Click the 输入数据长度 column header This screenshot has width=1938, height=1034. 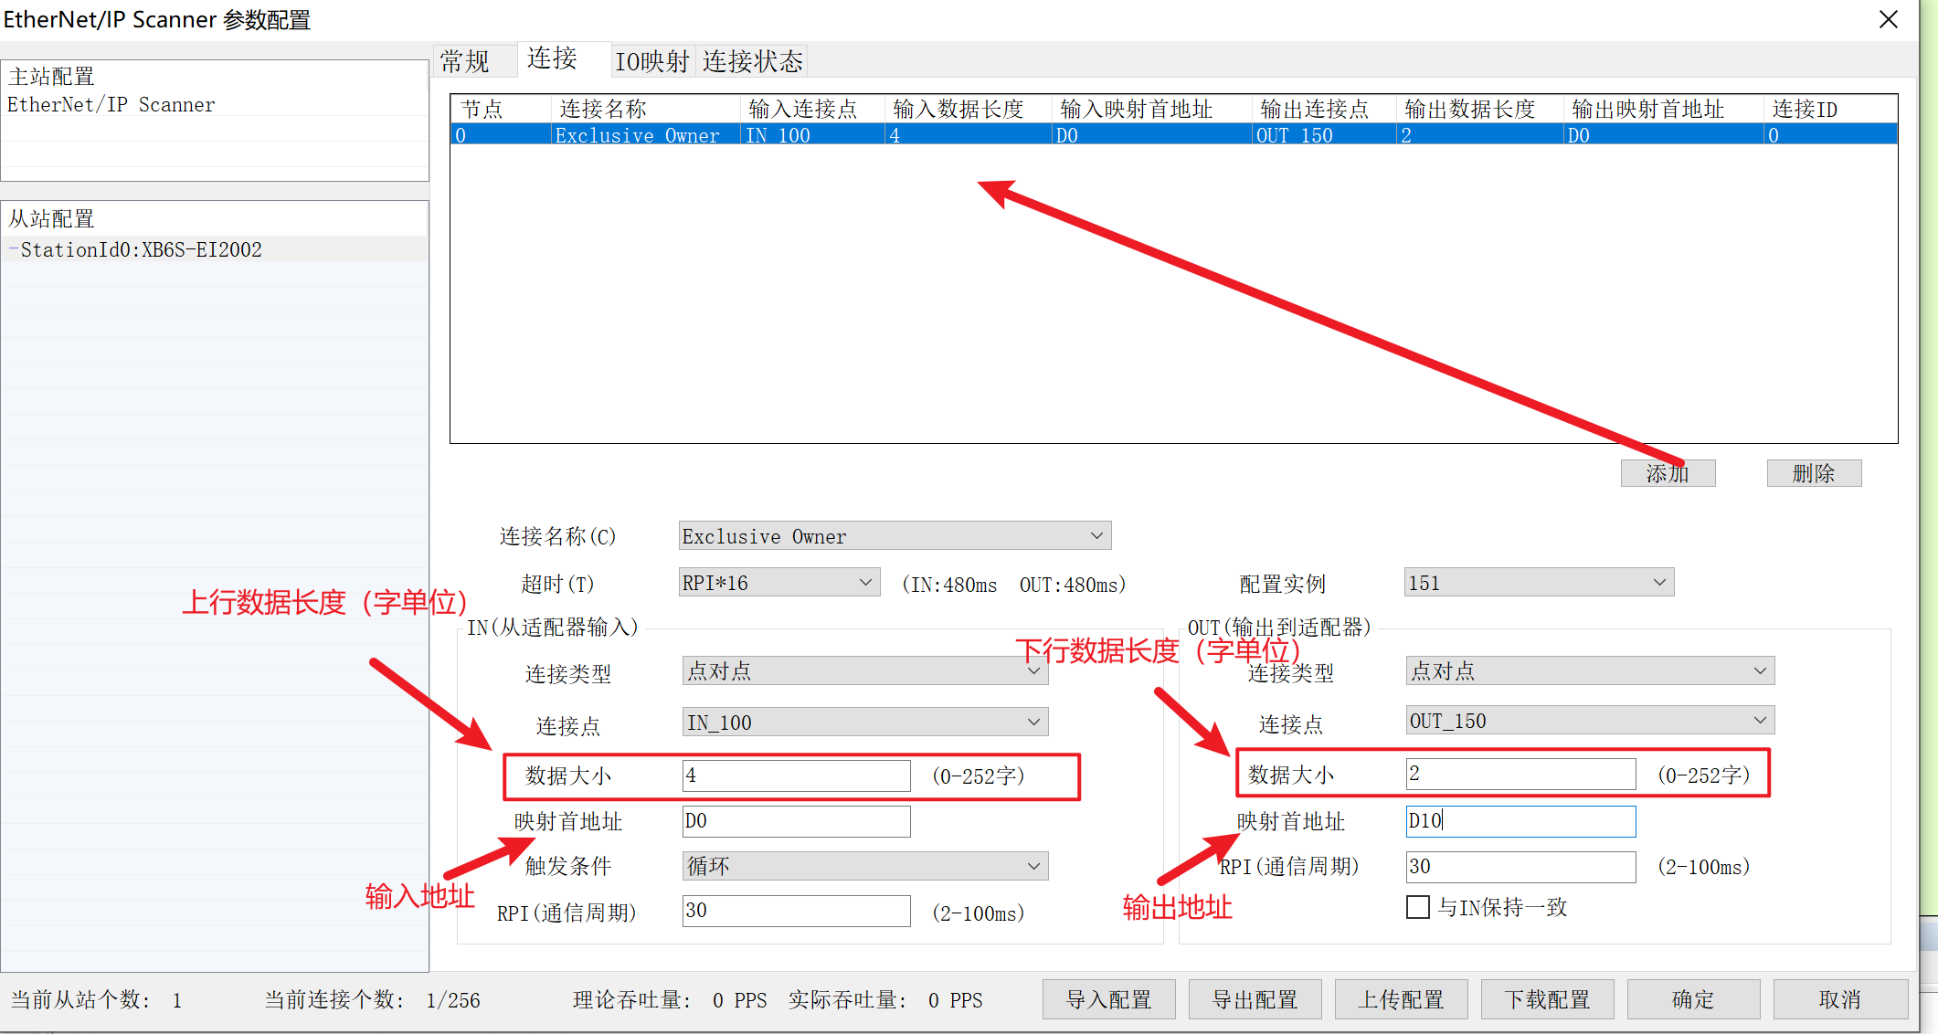[968, 110]
